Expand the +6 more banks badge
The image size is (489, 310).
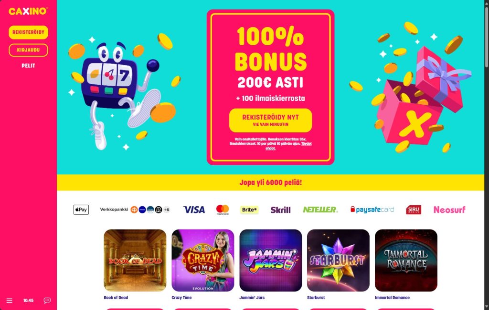pyautogui.click(x=167, y=210)
